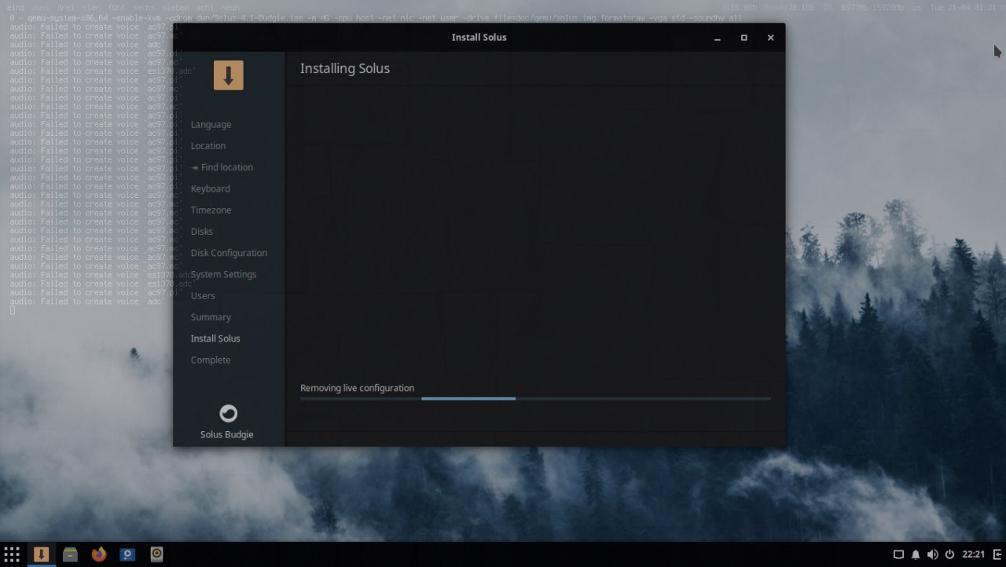
Task: Select the Disks step in sidebar
Action: pos(201,231)
